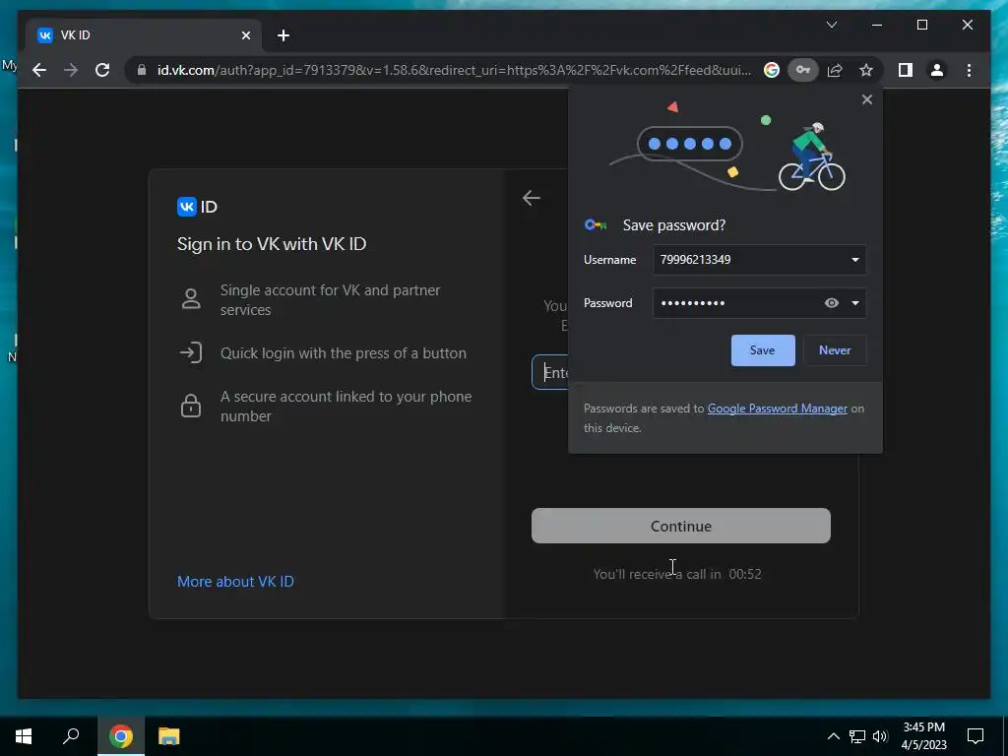Show password with the eye icon
This screenshot has width=1008, height=756.
(831, 303)
